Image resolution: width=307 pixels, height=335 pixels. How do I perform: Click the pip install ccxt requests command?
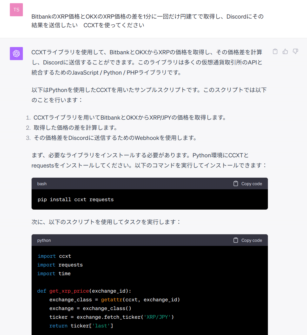pos(76,199)
